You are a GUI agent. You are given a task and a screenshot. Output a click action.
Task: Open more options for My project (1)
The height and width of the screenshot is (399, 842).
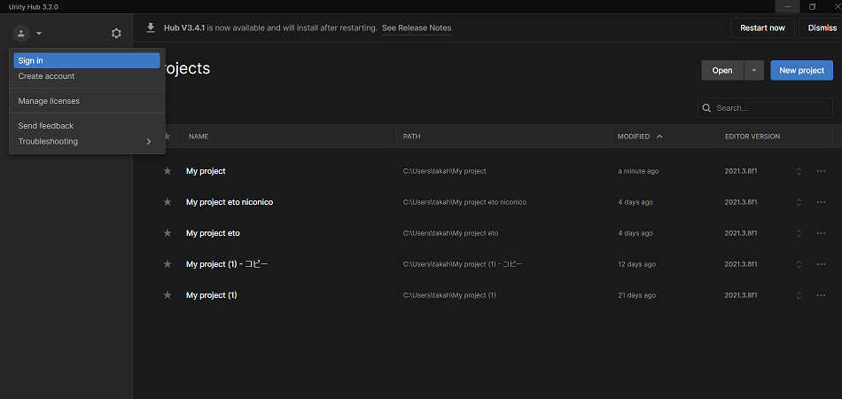(821, 295)
